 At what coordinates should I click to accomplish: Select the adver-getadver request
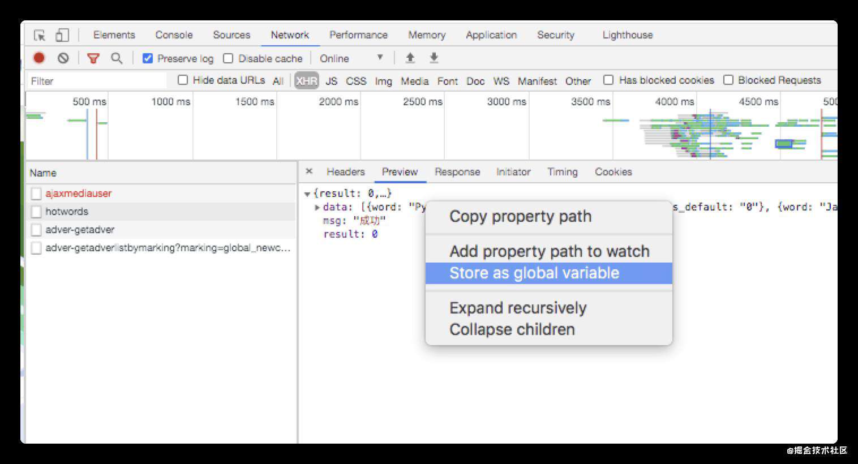[x=161, y=230]
